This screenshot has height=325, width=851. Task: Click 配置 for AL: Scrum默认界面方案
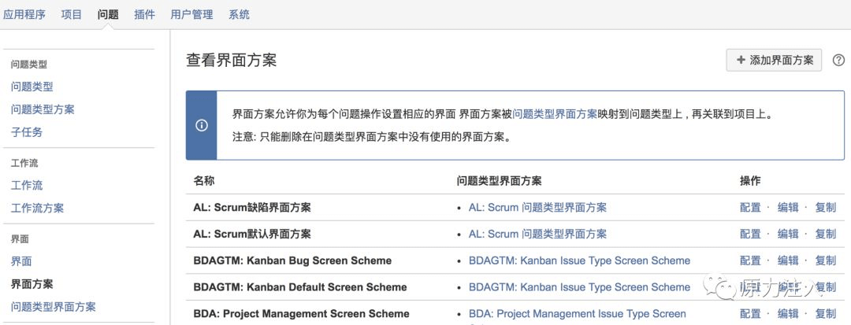750,234
